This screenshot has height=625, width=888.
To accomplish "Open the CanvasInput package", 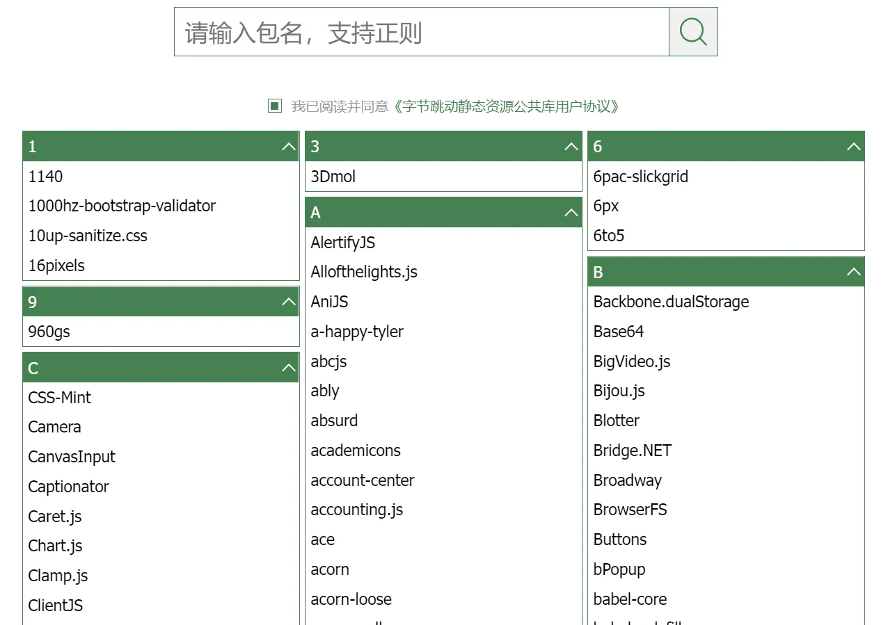I will pyautogui.click(x=72, y=457).
